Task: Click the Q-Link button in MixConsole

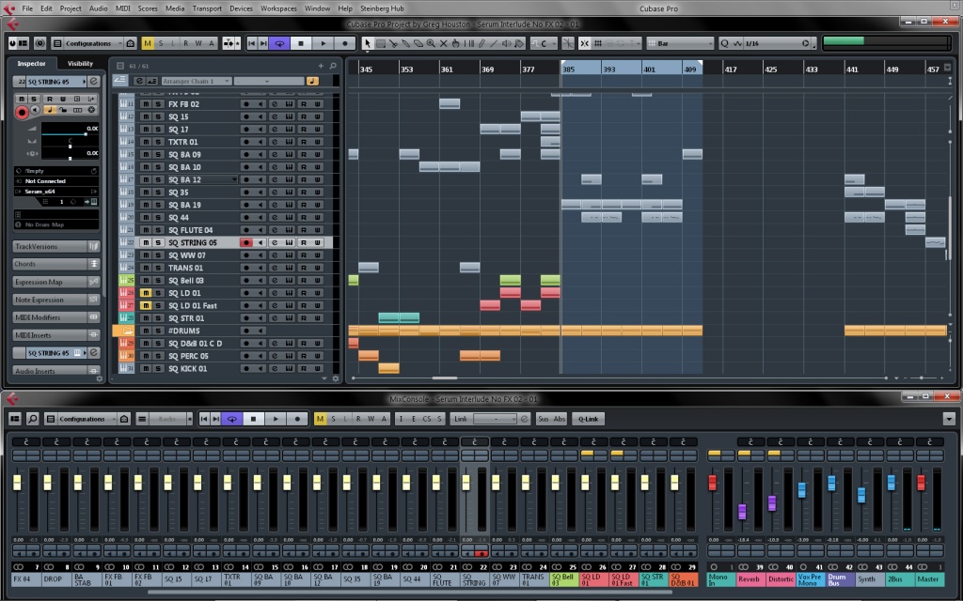Action: (588, 419)
